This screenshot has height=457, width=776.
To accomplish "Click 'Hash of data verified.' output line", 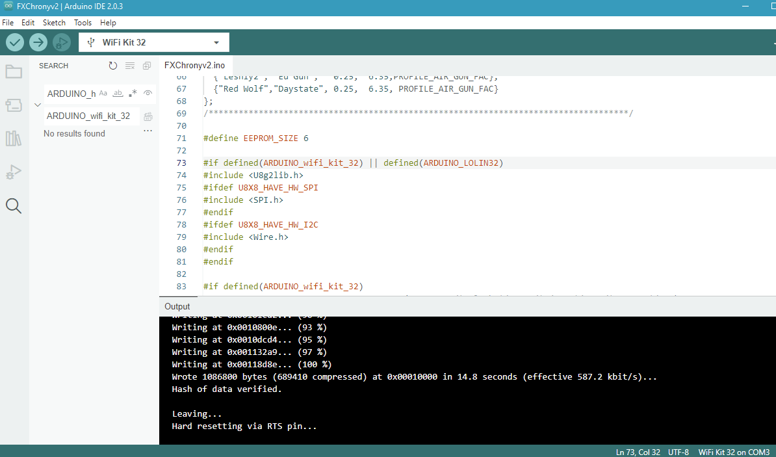I will point(227,389).
